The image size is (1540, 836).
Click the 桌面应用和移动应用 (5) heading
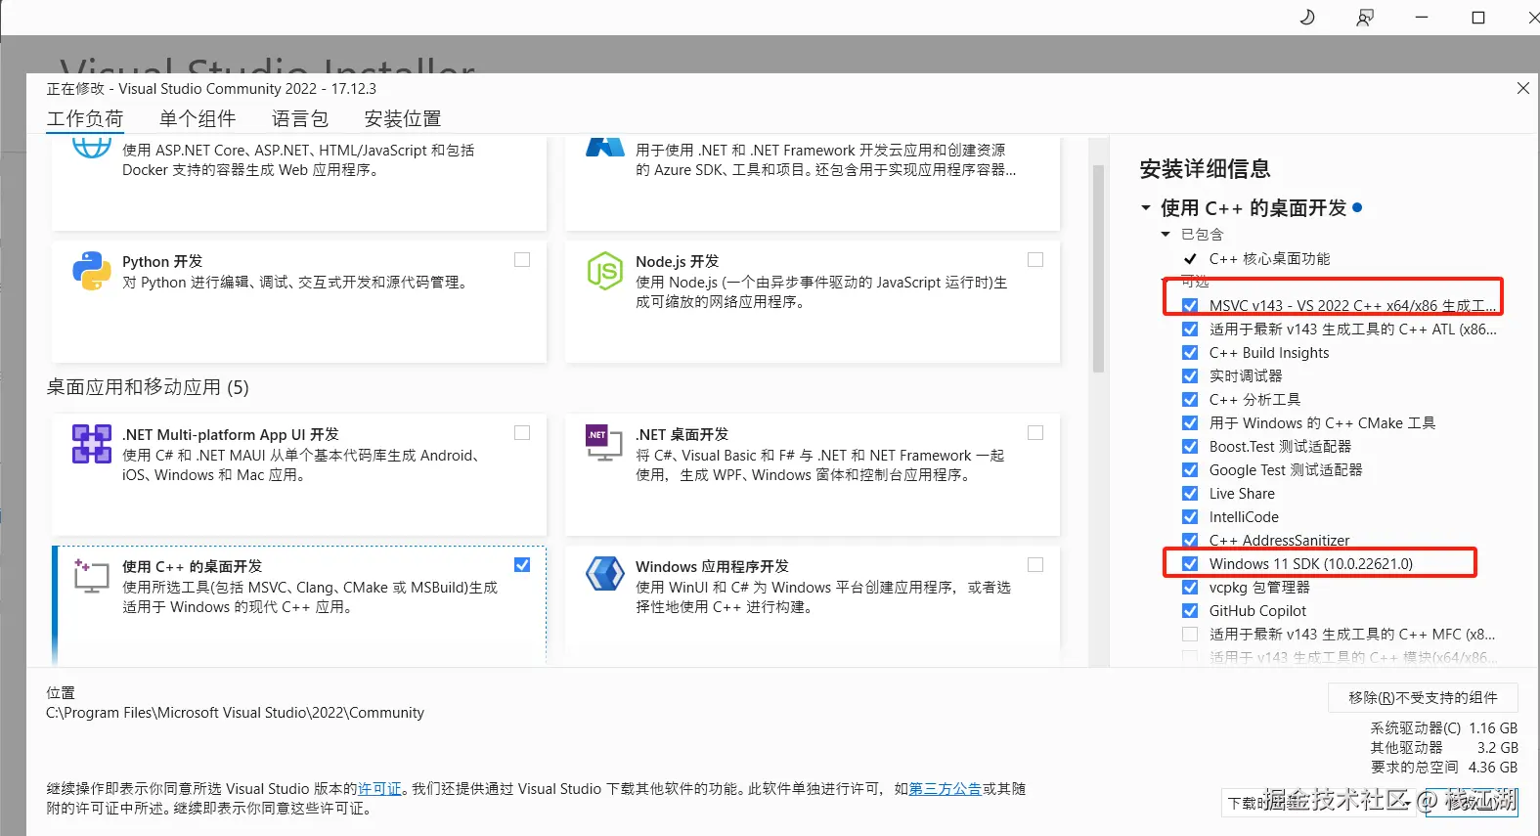point(148,387)
